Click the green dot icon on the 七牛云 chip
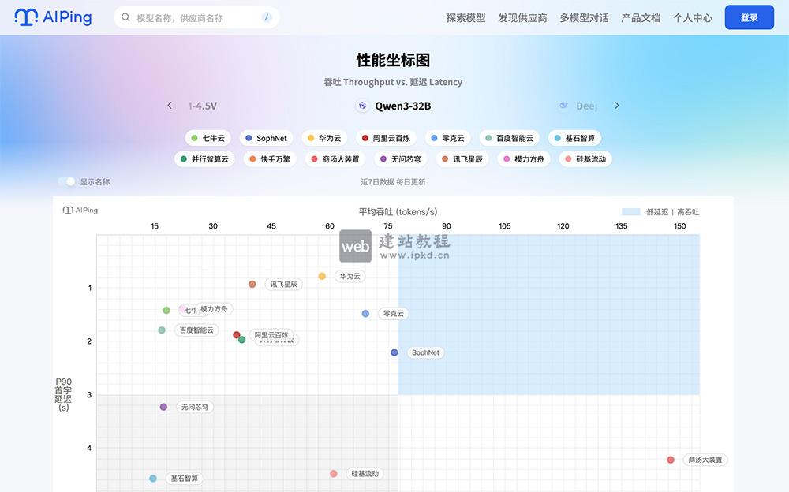This screenshot has height=492, width=789. point(194,138)
